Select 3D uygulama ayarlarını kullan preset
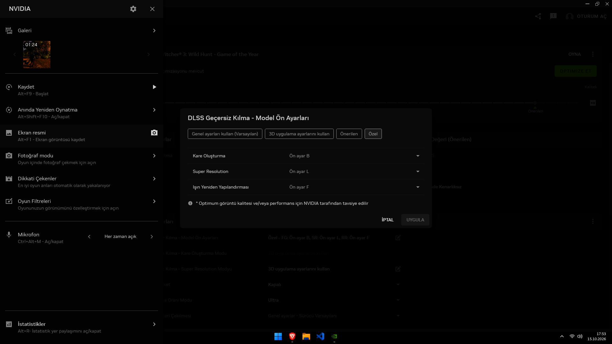This screenshot has height=344, width=612. coord(299,134)
